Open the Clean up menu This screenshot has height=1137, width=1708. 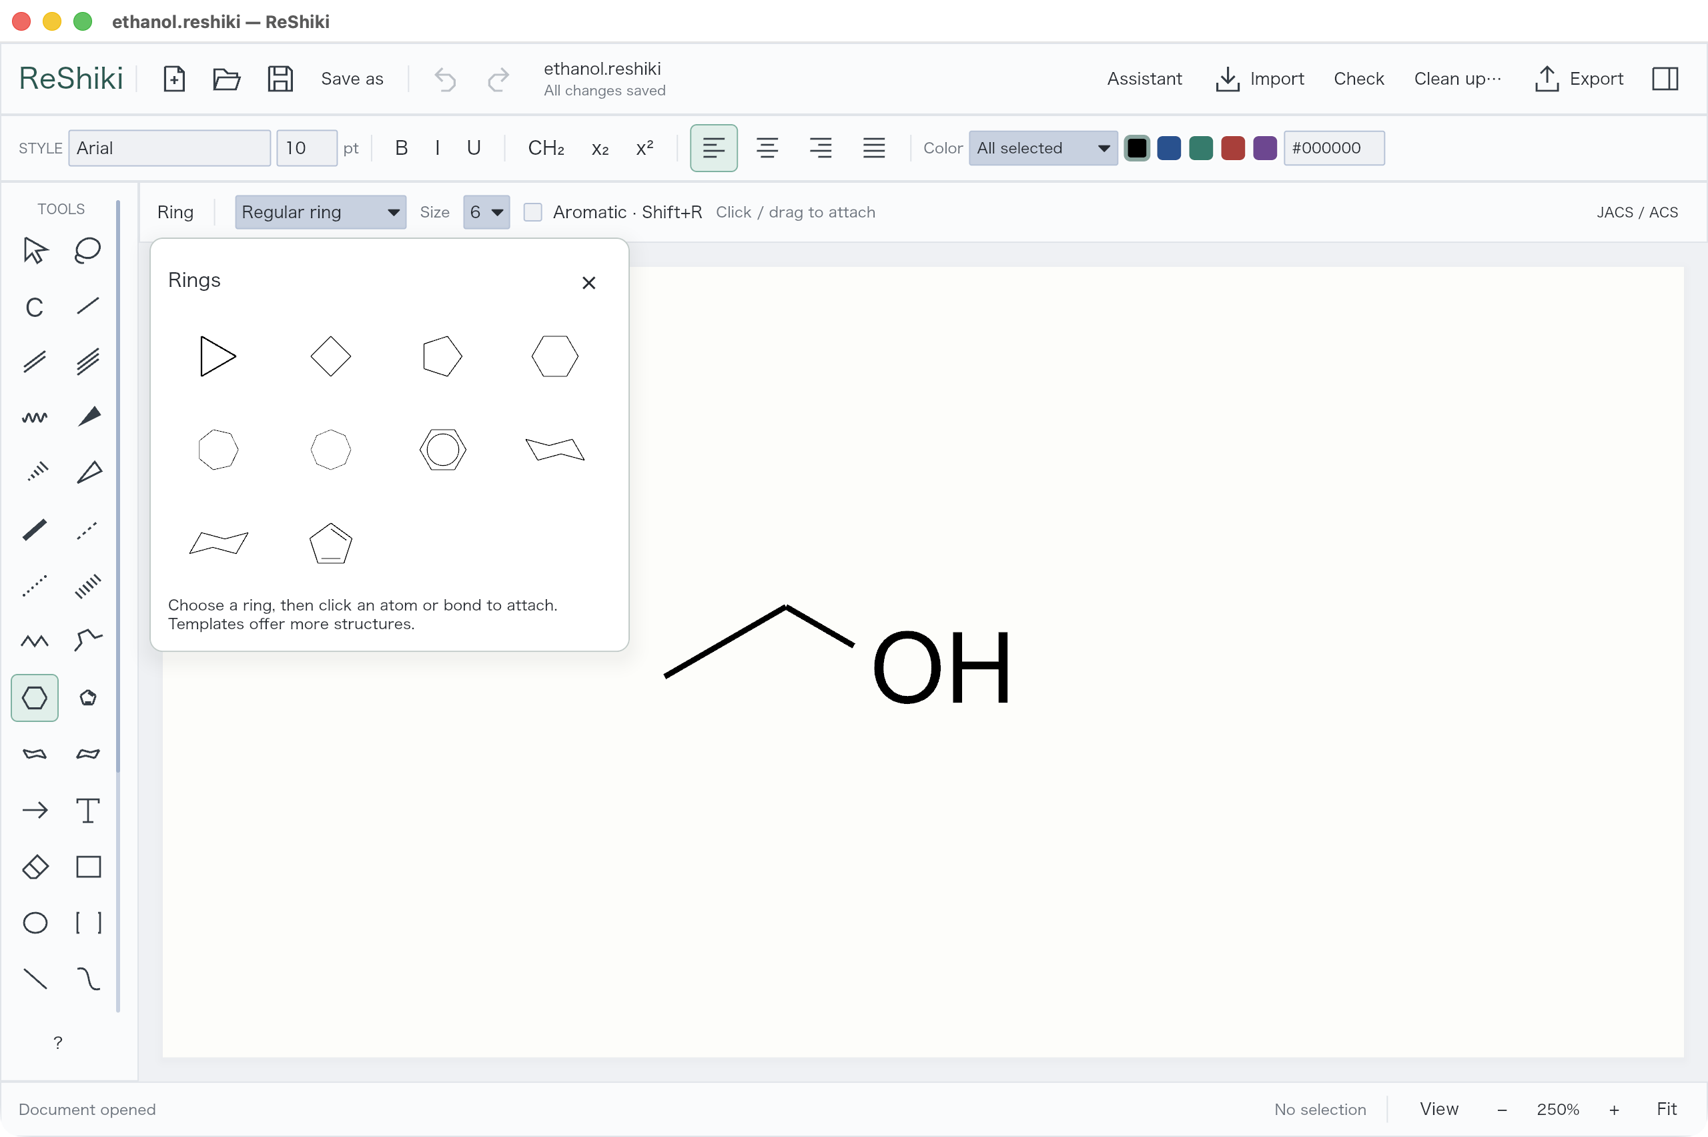point(1457,78)
